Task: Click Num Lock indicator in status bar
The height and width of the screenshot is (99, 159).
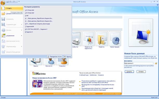Action: point(154,98)
